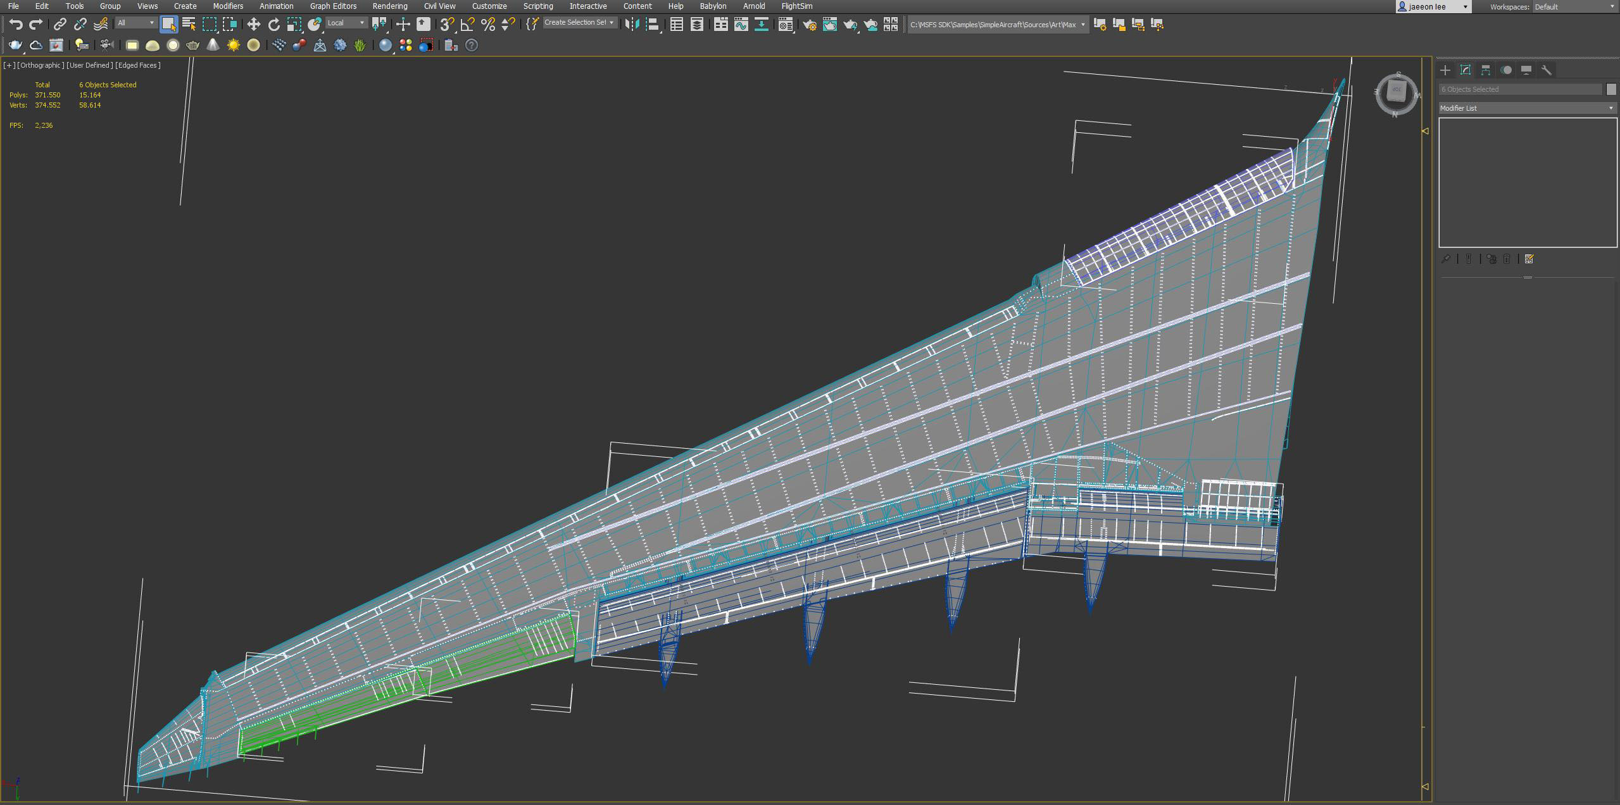Viewport: 1620px width, 805px height.
Task: Open the Hierarchy panel tab
Action: (1485, 70)
